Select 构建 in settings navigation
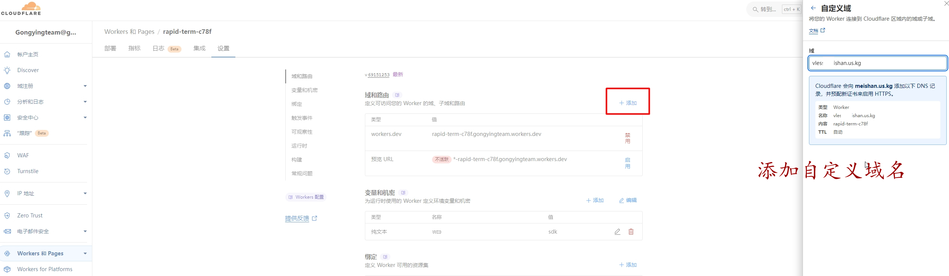 tap(297, 160)
